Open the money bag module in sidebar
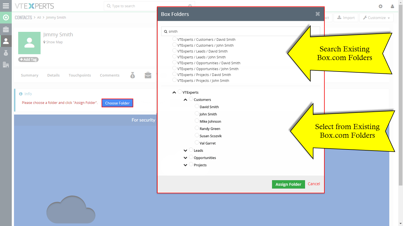 coord(6,53)
